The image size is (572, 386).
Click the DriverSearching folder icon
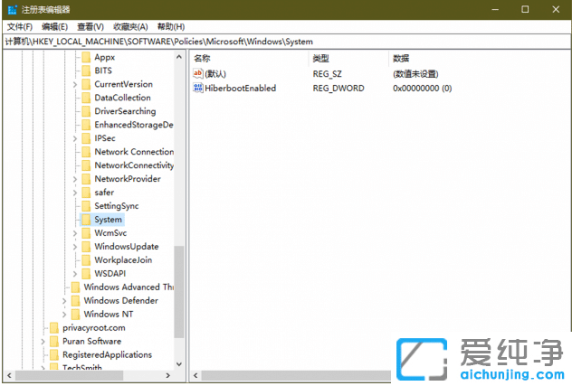coord(86,111)
